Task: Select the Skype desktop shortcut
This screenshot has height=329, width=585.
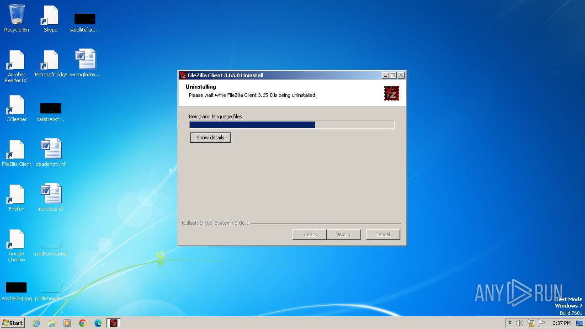Action: point(50,18)
